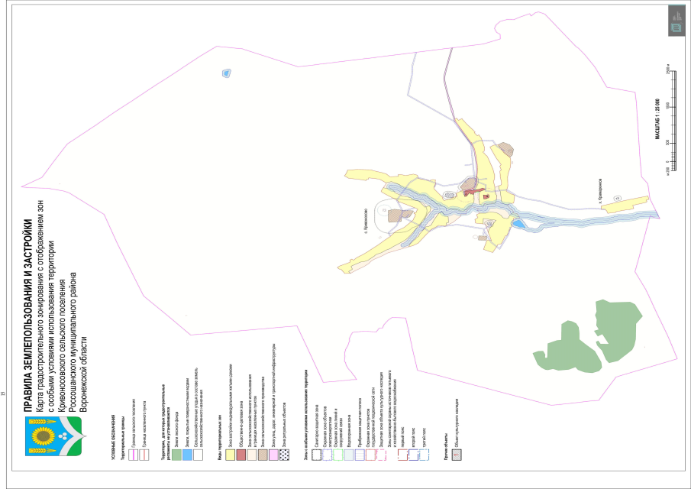The width and height of the screenshot is (691, 489).
Task: Select the 'Охранная зона линий и сооружений связи' symbol
Action: [x=337, y=455]
